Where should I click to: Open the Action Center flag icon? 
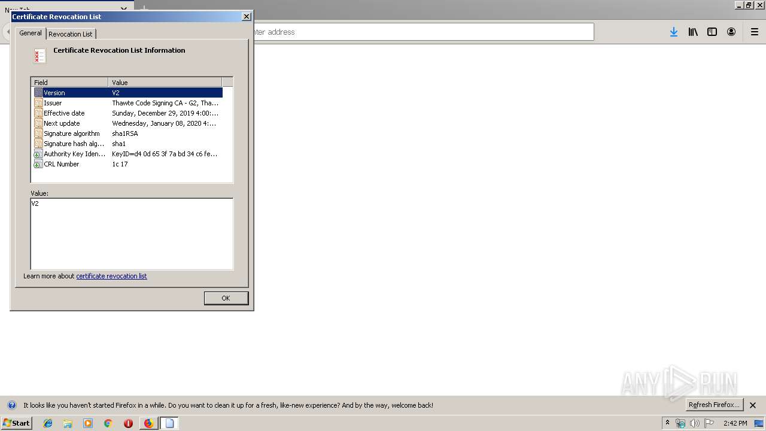click(709, 423)
